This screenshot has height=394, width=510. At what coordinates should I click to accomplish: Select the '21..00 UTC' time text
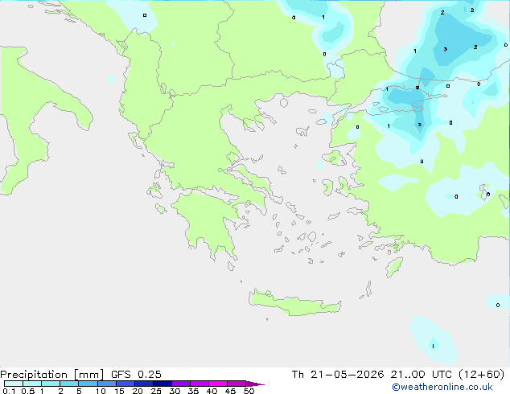[422, 375]
